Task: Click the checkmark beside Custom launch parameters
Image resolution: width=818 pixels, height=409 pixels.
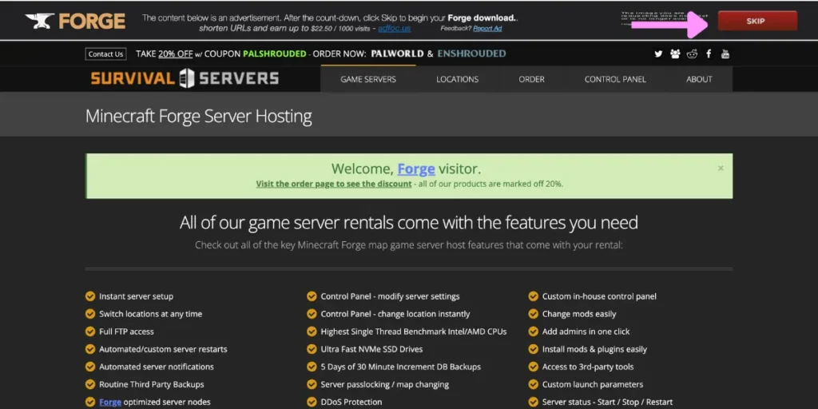Action: coord(533,384)
